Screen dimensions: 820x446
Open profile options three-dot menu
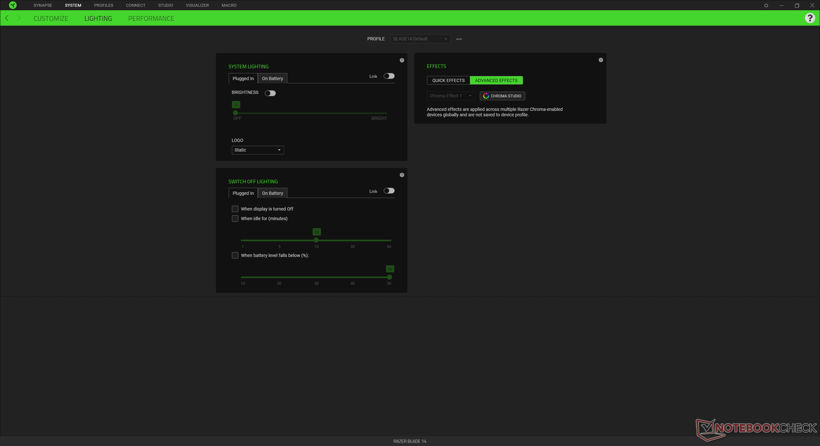459,39
